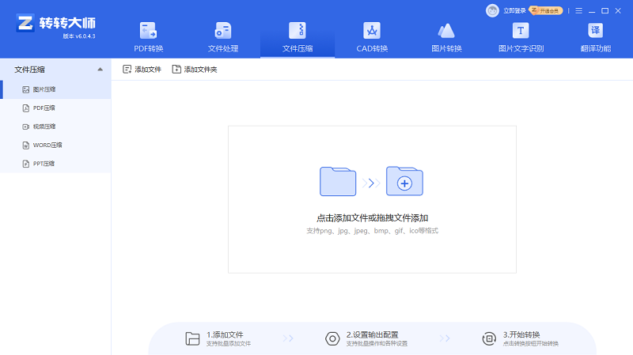The height and width of the screenshot is (355, 633).
Task: Click the 添加文件夹 button
Action: tap(195, 70)
